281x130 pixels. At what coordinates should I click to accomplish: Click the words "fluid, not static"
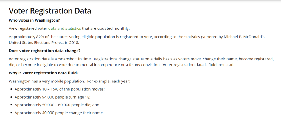click(x=226, y=65)
